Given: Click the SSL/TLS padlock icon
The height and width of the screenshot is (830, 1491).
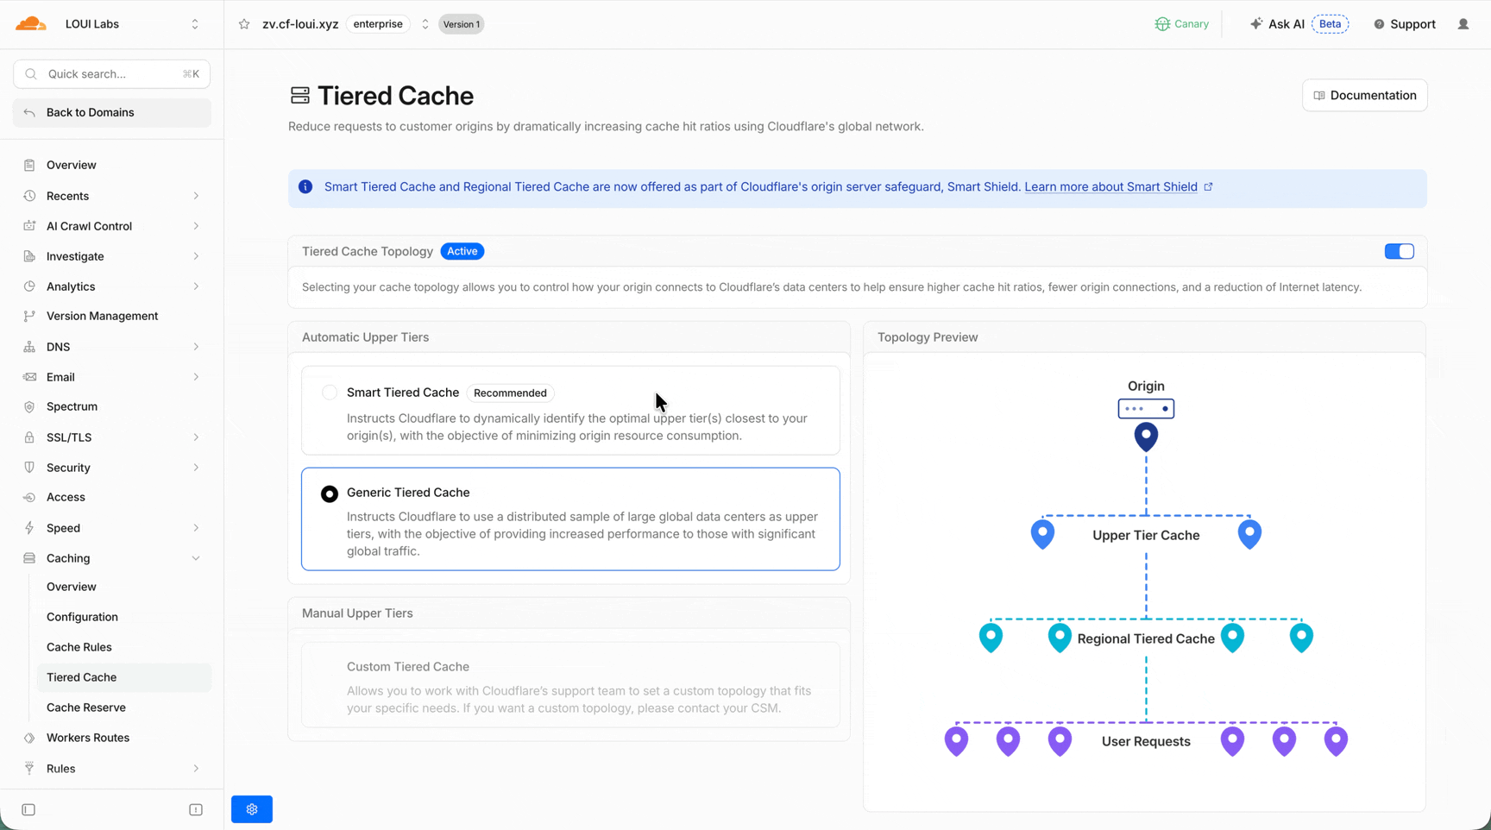Looking at the screenshot, I should [29, 437].
